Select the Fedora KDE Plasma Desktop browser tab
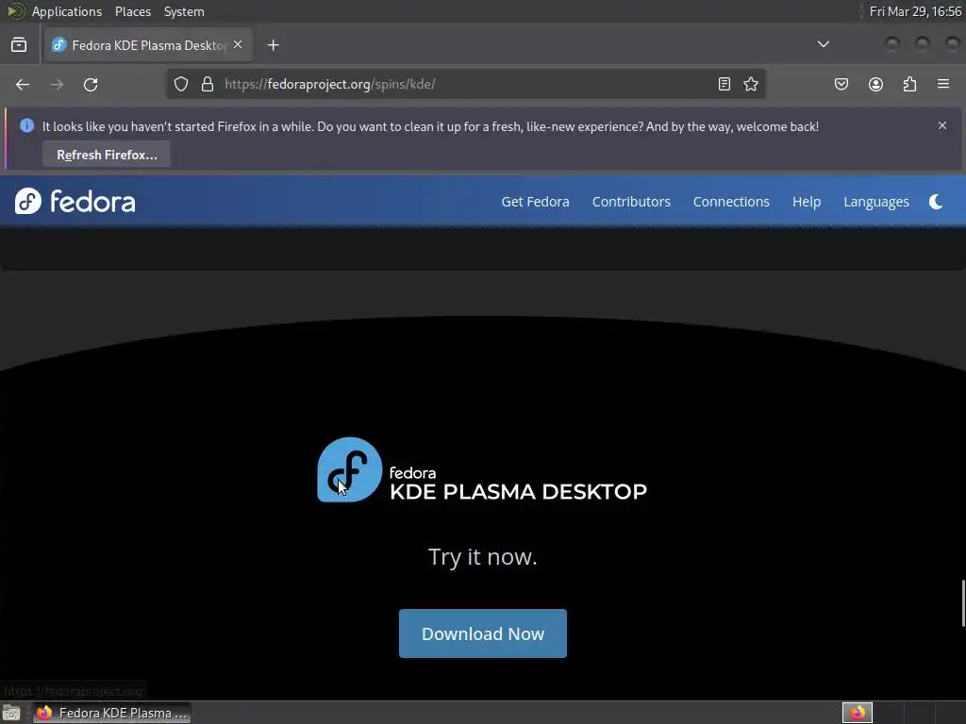This screenshot has height=724, width=966. coord(148,45)
